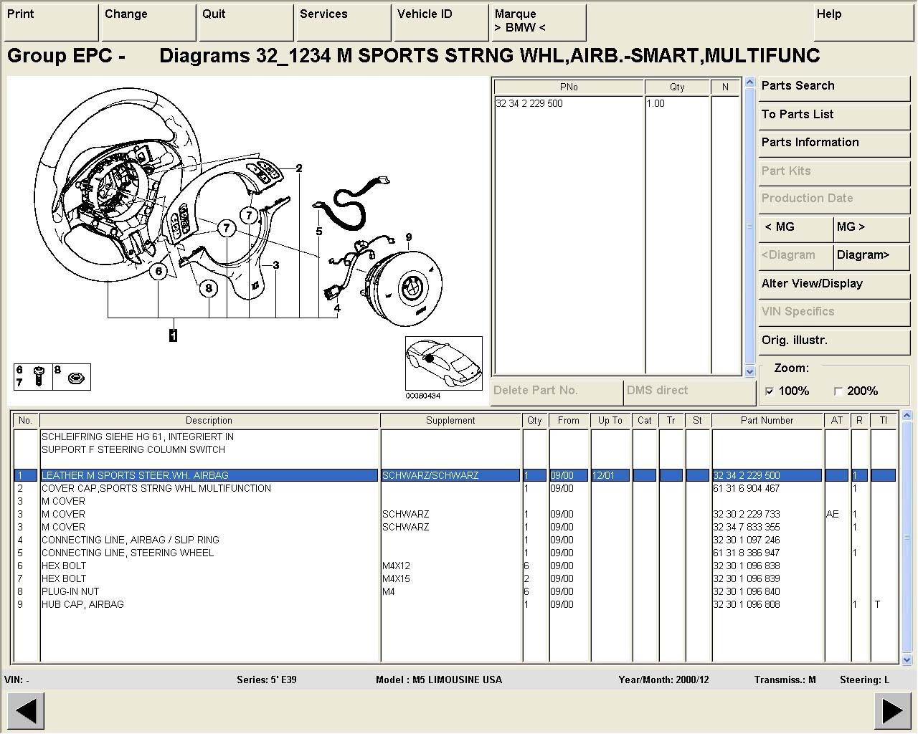Click the Quit menu item

[x=246, y=22]
